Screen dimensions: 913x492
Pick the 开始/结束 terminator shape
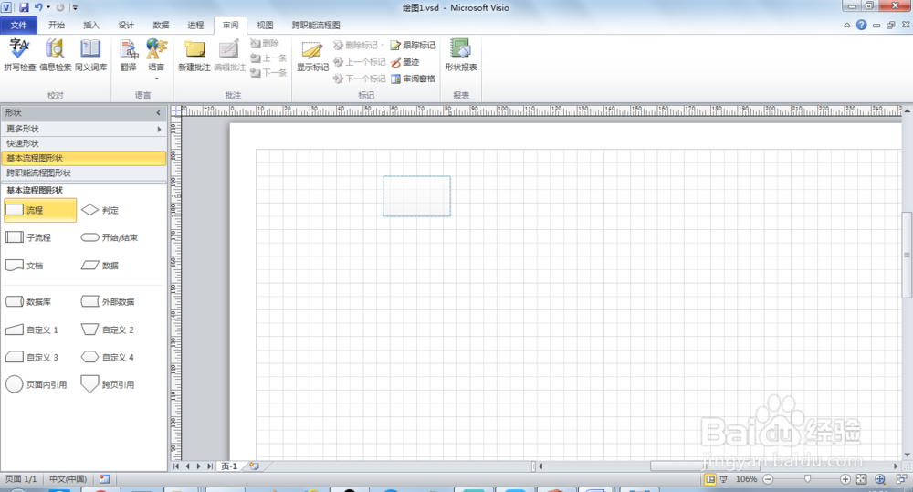(110, 237)
